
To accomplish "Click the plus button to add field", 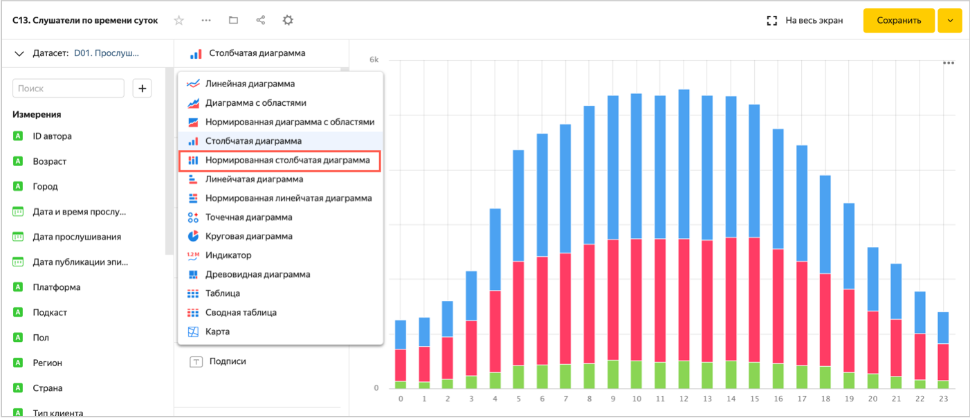I will (142, 89).
